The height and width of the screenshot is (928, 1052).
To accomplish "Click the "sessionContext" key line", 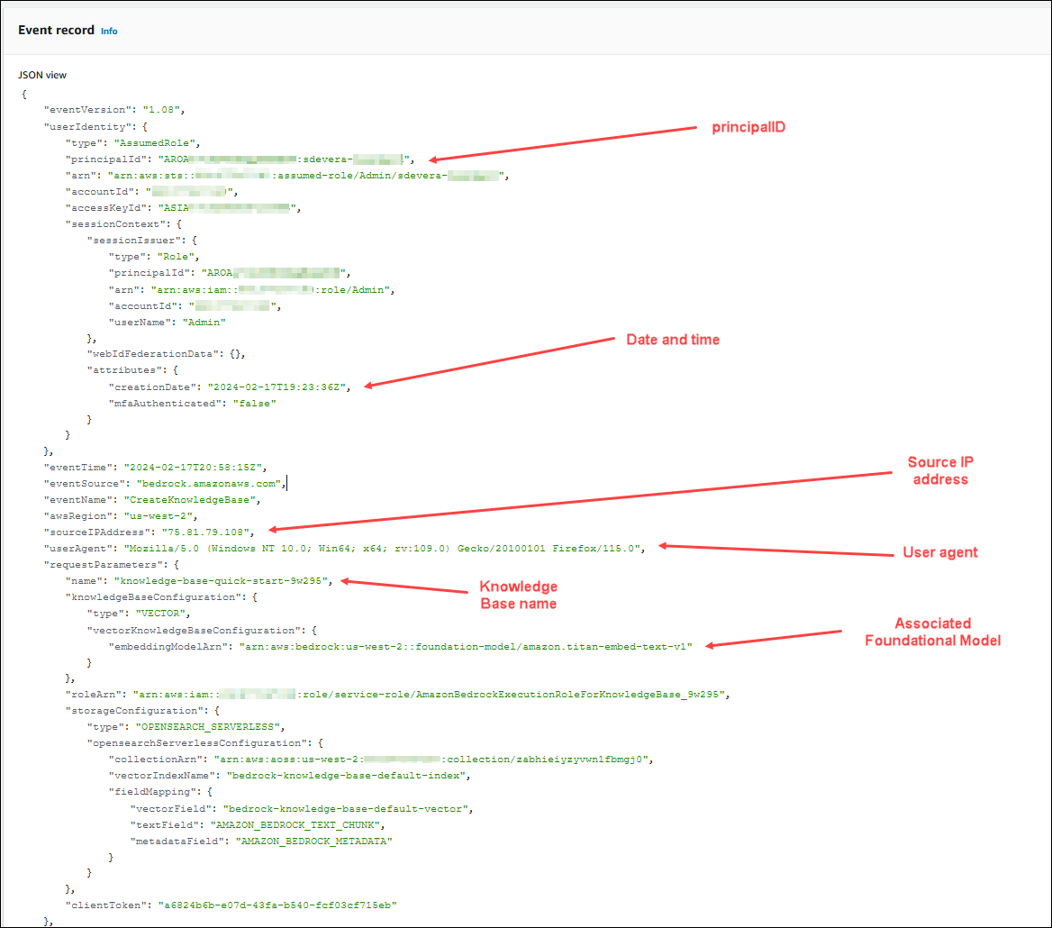I will tap(123, 224).
